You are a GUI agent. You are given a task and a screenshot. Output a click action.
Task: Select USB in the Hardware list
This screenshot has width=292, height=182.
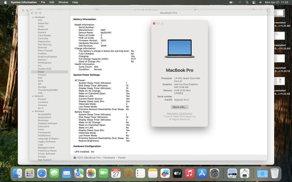[40, 93]
